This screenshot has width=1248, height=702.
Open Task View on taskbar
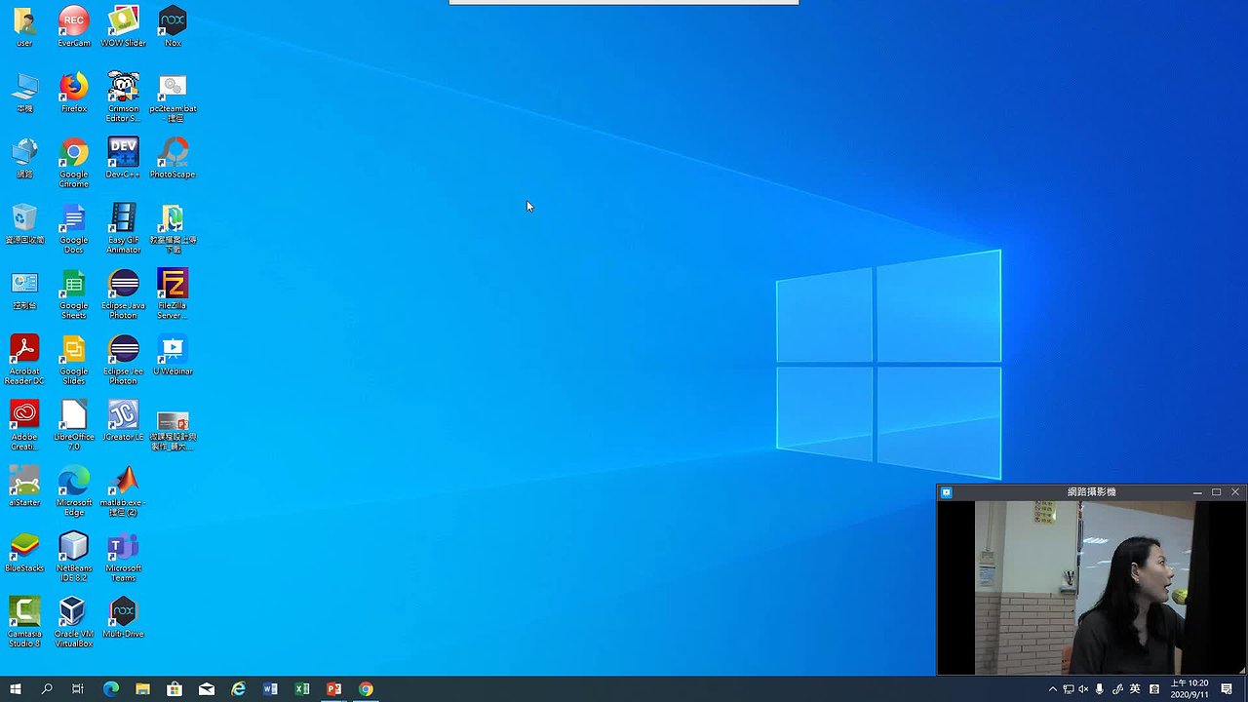78,689
